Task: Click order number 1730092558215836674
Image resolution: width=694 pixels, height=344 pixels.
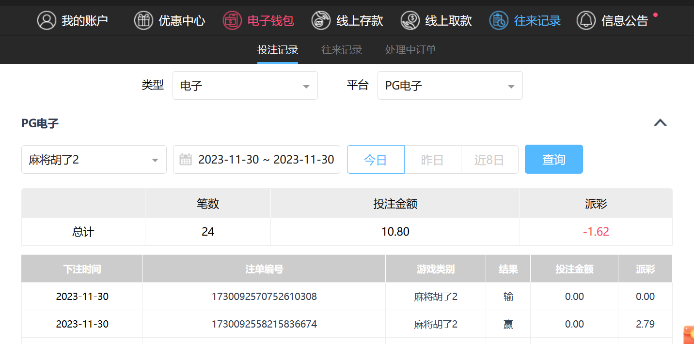Action: 264,324
